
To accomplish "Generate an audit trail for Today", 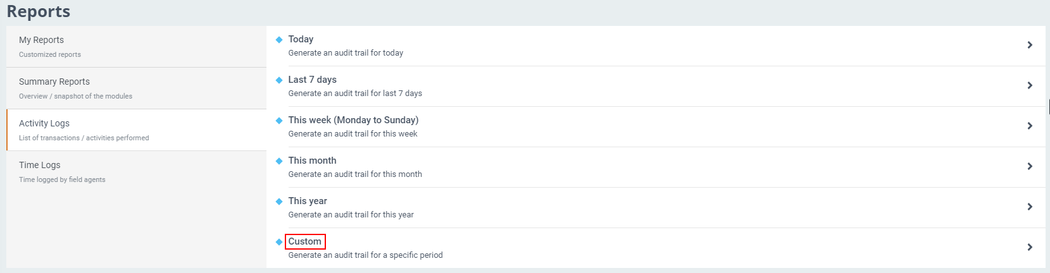I will (x=301, y=39).
